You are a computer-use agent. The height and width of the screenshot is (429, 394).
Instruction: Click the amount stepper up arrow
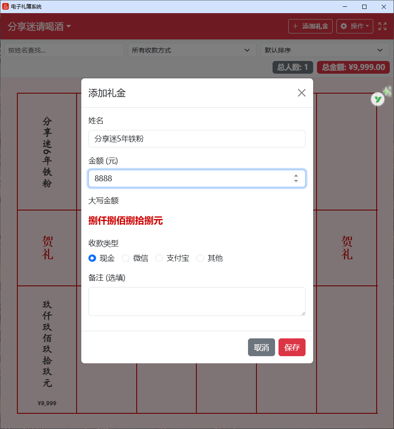(296, 176)
